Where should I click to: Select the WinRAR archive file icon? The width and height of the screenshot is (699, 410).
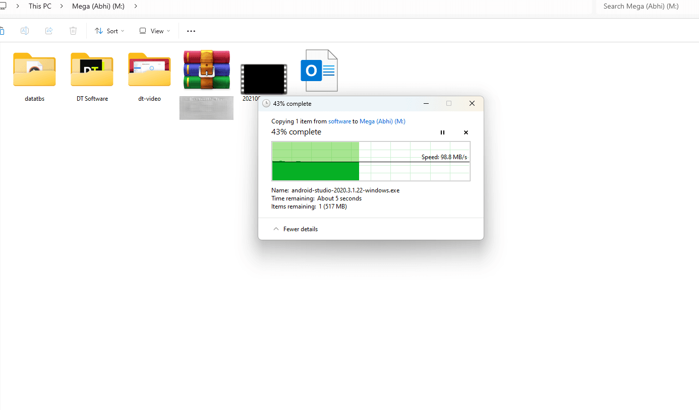pos(207,70)
